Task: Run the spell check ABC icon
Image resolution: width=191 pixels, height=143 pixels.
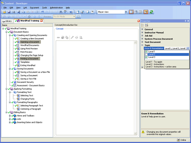Action: click(65, 12)
